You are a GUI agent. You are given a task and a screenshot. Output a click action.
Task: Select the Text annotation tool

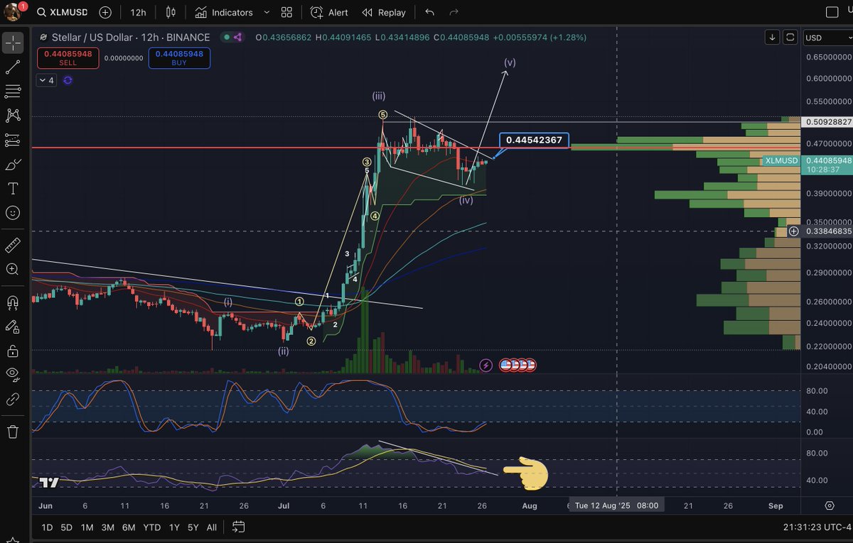[13, 189]
